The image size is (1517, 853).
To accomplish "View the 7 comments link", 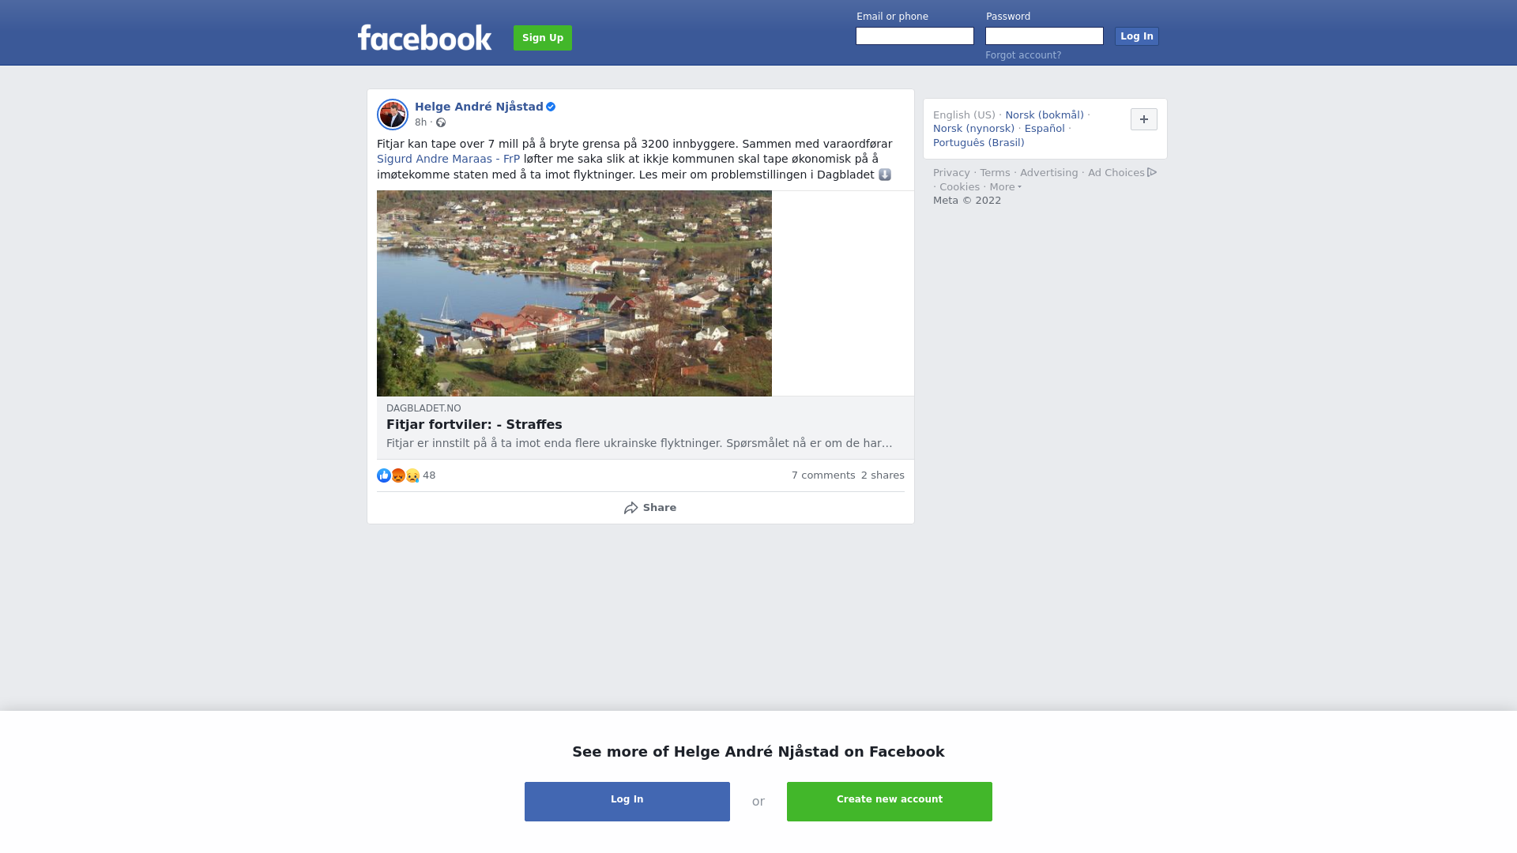I will pos(823,475).
